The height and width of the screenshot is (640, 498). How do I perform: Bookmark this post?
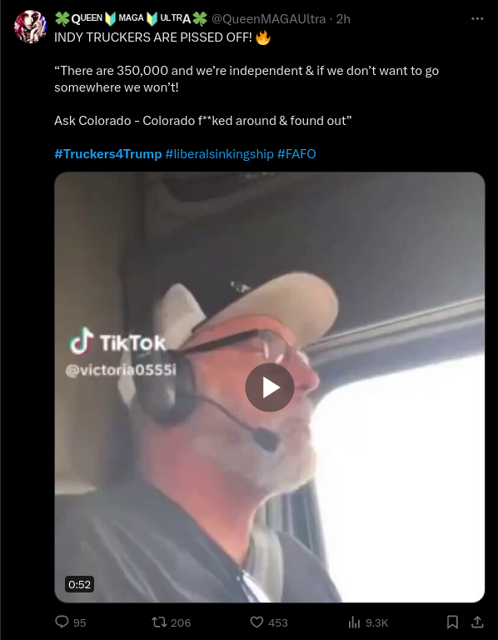pyautogui.click(x=452, y=622)
